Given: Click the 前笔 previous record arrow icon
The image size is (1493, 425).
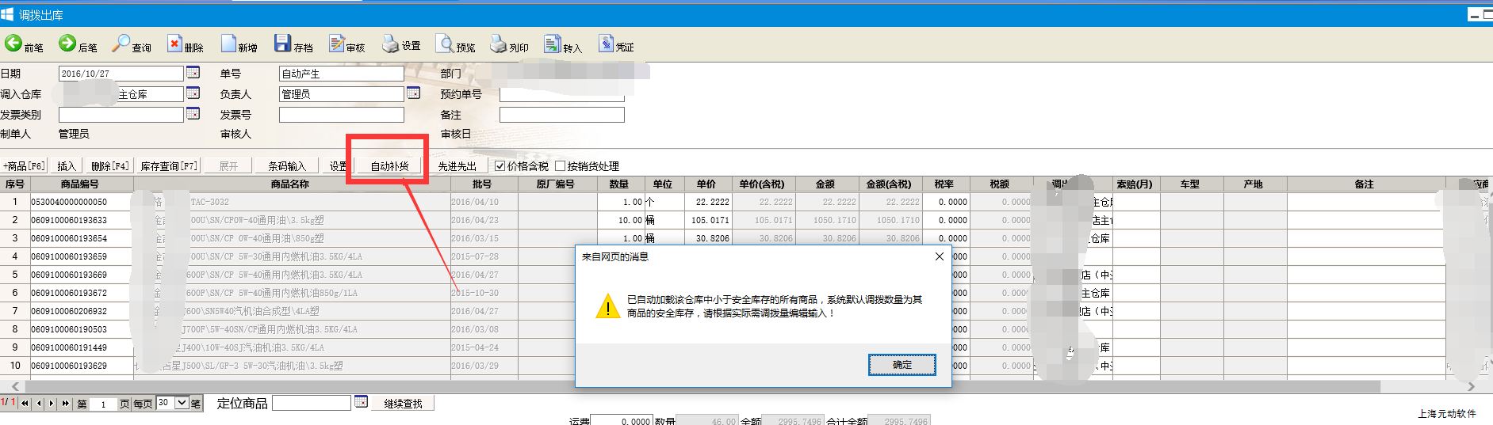Looking at the screenshot, I should 13,44.
